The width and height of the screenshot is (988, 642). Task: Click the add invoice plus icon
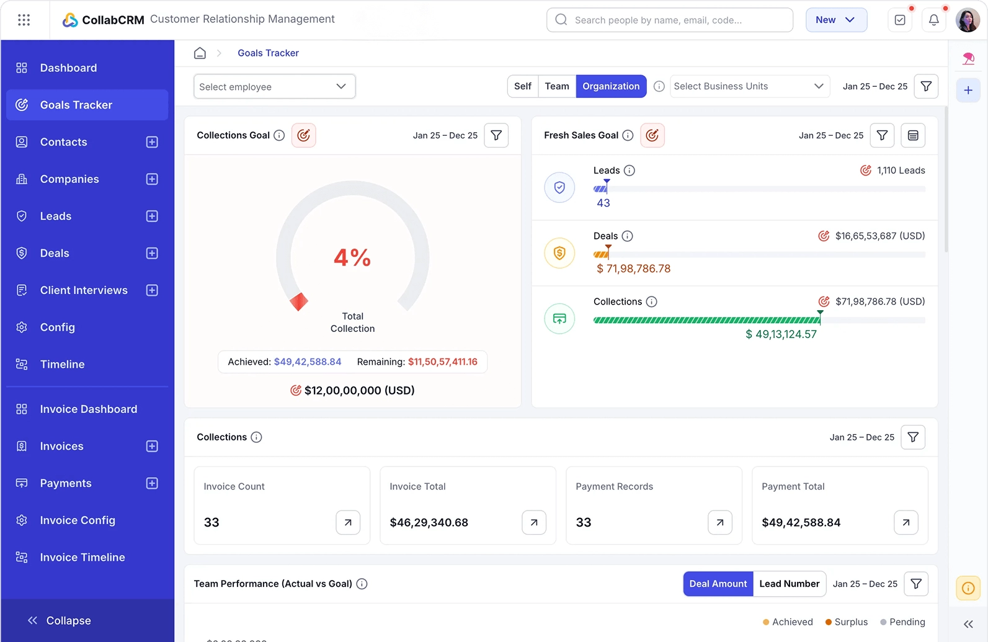(x=152, y=446)
